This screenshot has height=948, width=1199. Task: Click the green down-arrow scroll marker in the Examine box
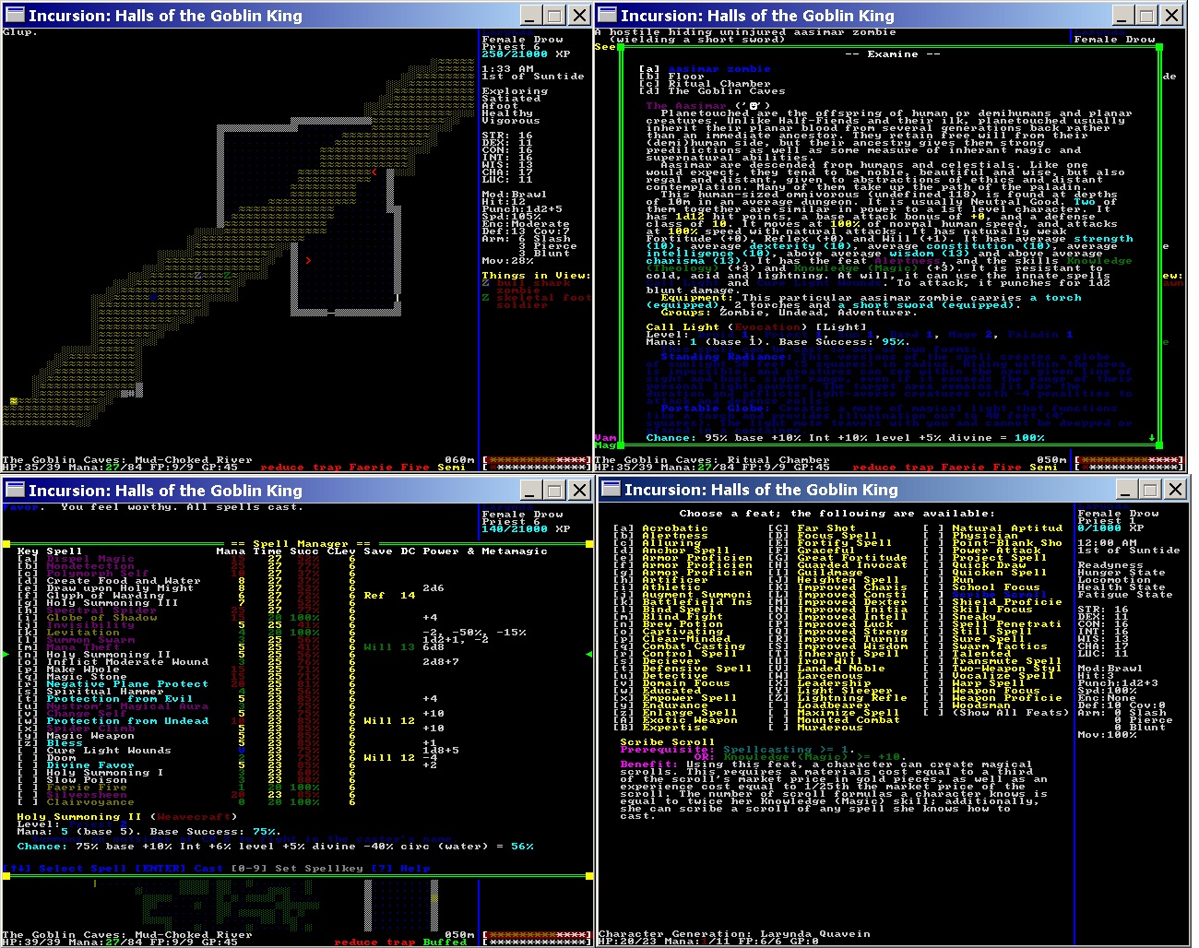pos(1152,438)
